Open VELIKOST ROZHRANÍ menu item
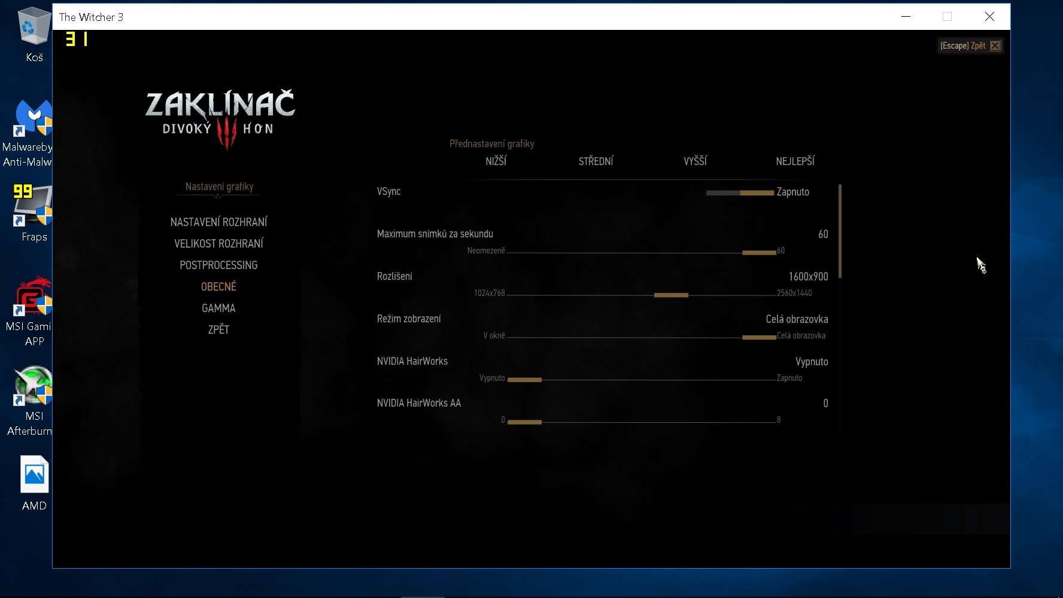 coord(218,243)
